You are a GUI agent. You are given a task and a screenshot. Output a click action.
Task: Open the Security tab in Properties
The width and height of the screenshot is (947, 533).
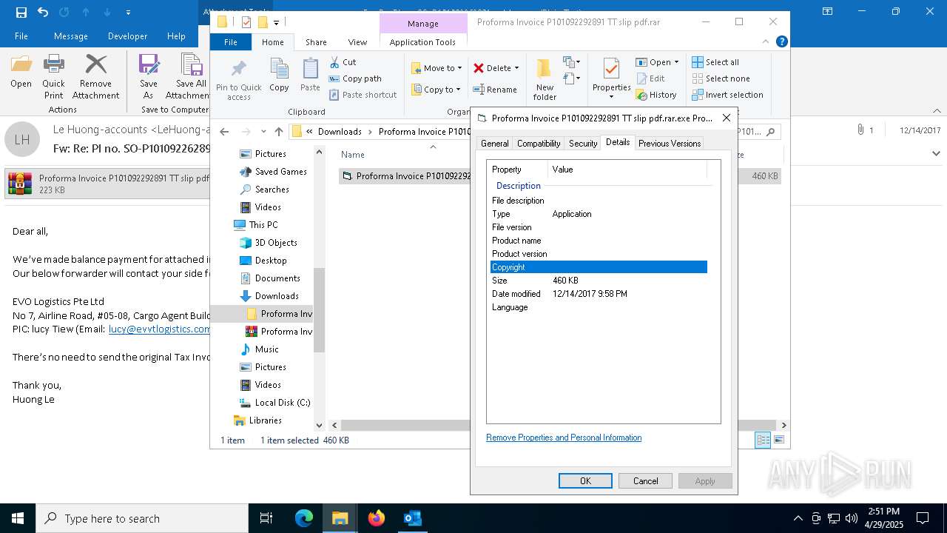point(583,144)
